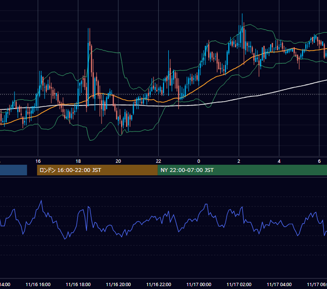The image size is (327, 289).
Task: Click the blue session bar left of ロンドン
Action: click(13, 170)
